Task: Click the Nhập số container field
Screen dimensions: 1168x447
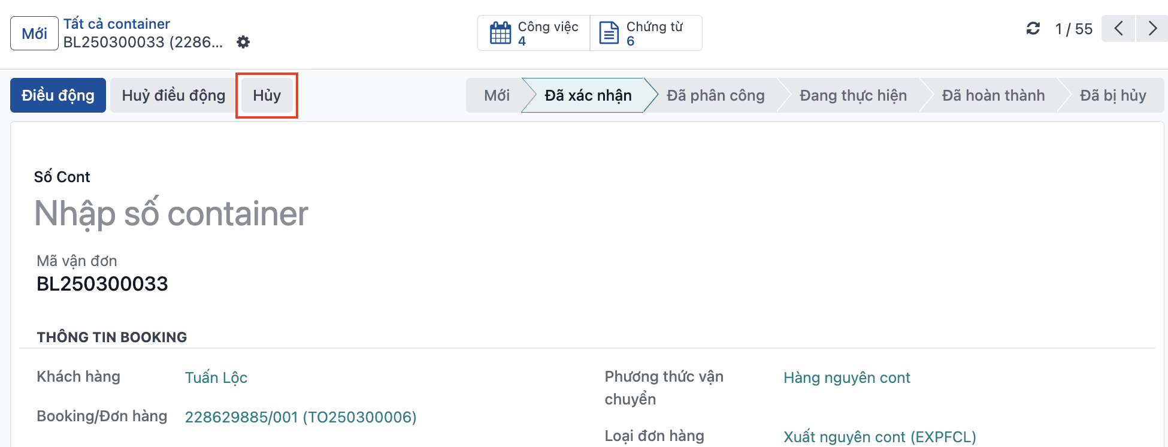Action: [x=171, y=214]
